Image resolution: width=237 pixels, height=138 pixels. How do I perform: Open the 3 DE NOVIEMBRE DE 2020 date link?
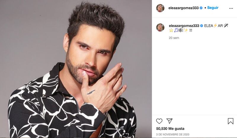point(173,134)
